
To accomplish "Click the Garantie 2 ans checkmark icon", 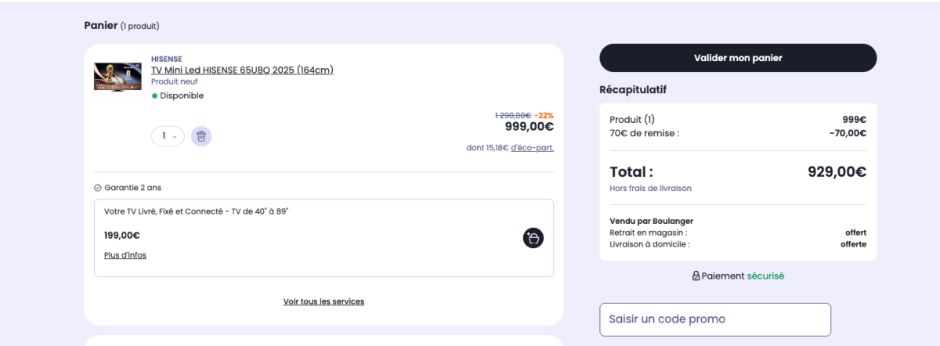I will [98, 188].
